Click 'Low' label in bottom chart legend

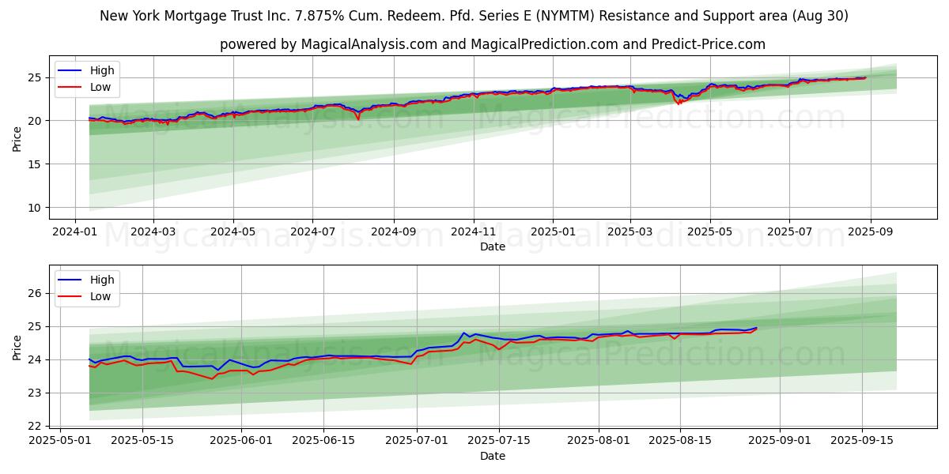(100, 296)
